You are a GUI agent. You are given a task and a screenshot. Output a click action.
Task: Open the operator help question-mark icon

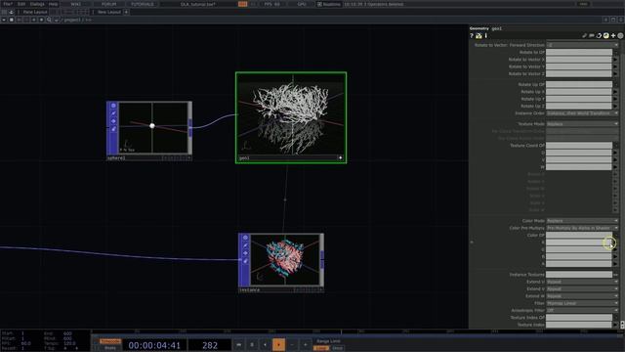click(x=471, y=36)
